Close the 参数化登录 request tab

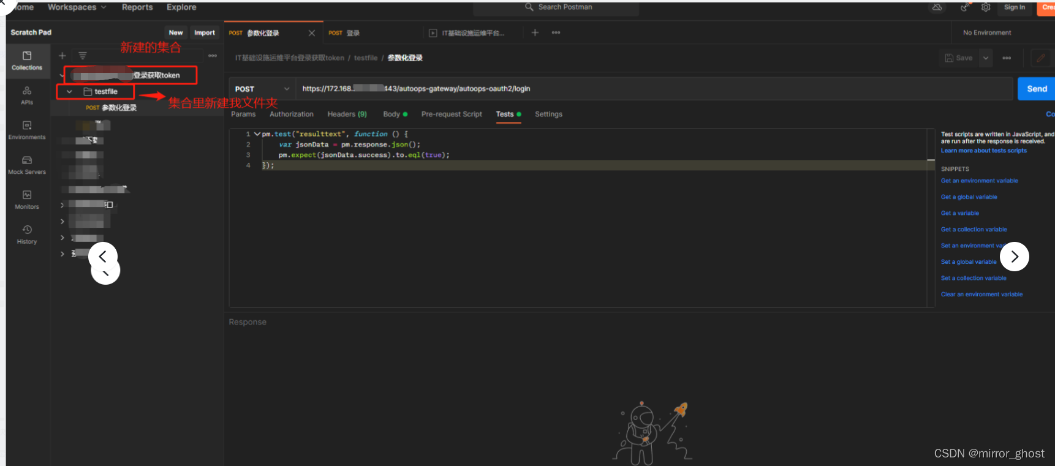point(312,33)
